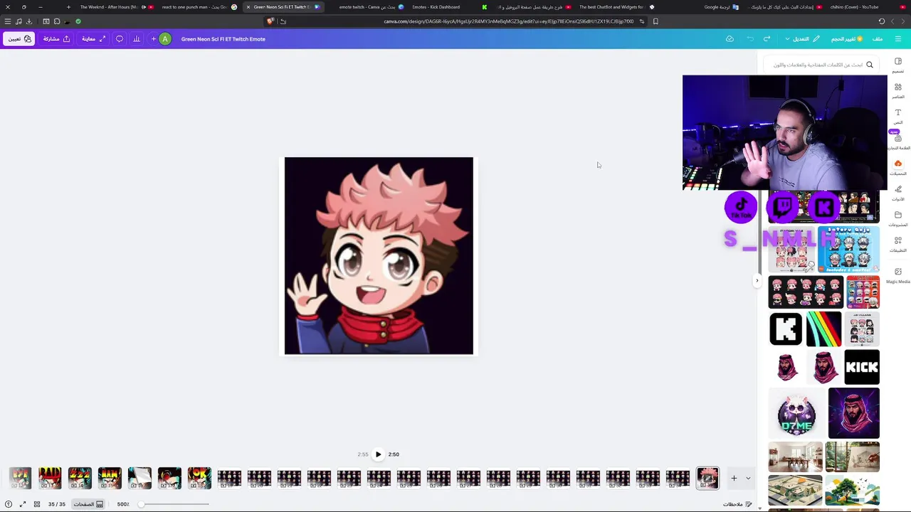Screen dimensions: 911x512
Task: Click the redo arrow in Canva header
Action: click(767, 39)
